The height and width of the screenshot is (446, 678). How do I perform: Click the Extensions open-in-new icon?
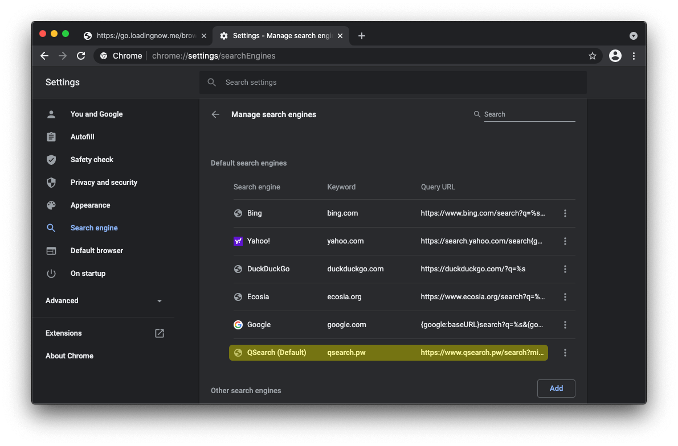pos(160,333)
